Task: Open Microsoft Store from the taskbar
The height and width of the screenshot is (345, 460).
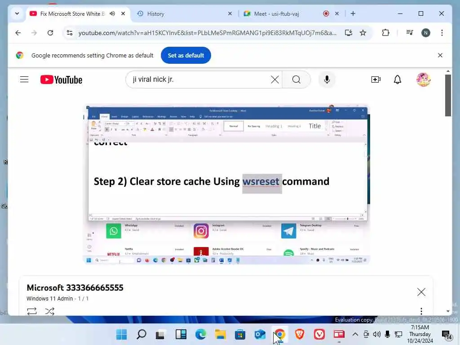Action: pyautogui.click(x=240, y=334)
